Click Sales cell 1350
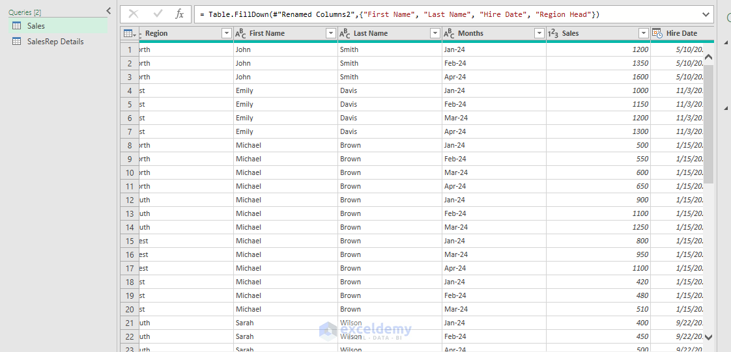The height and width of the screenshot is (352, 731). coord(598,63)
